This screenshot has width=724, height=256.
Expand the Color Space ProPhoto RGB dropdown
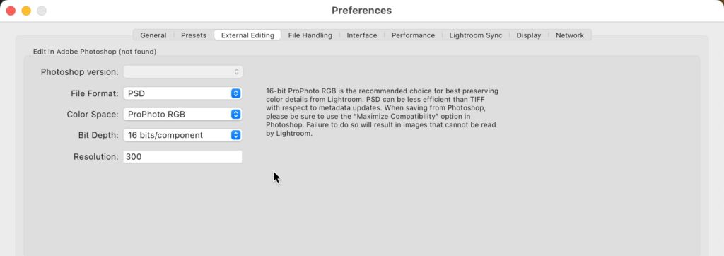182,114
